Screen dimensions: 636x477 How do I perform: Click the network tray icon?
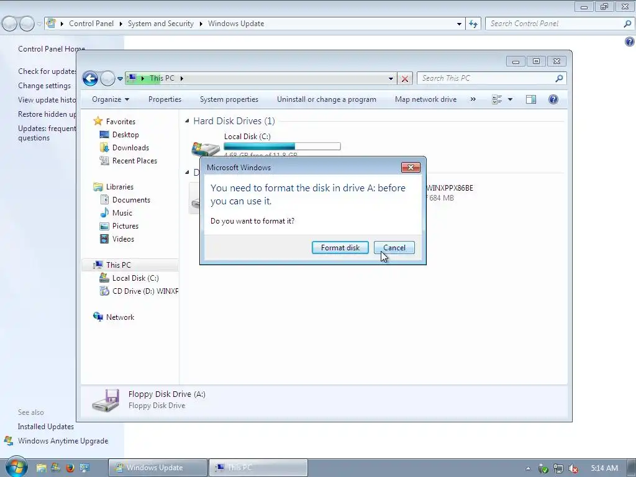[558, 468]
